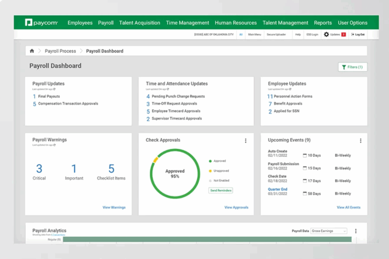Viewport: 389px width, 259px height.
Task: Click the Check Date event row
Action: pos(309,179)
